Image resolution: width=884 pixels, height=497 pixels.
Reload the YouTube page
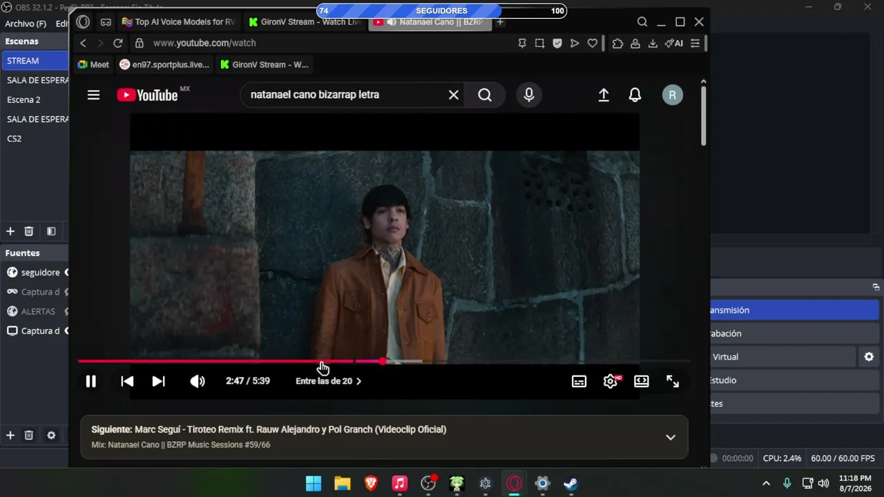click(x=118, y=43)
